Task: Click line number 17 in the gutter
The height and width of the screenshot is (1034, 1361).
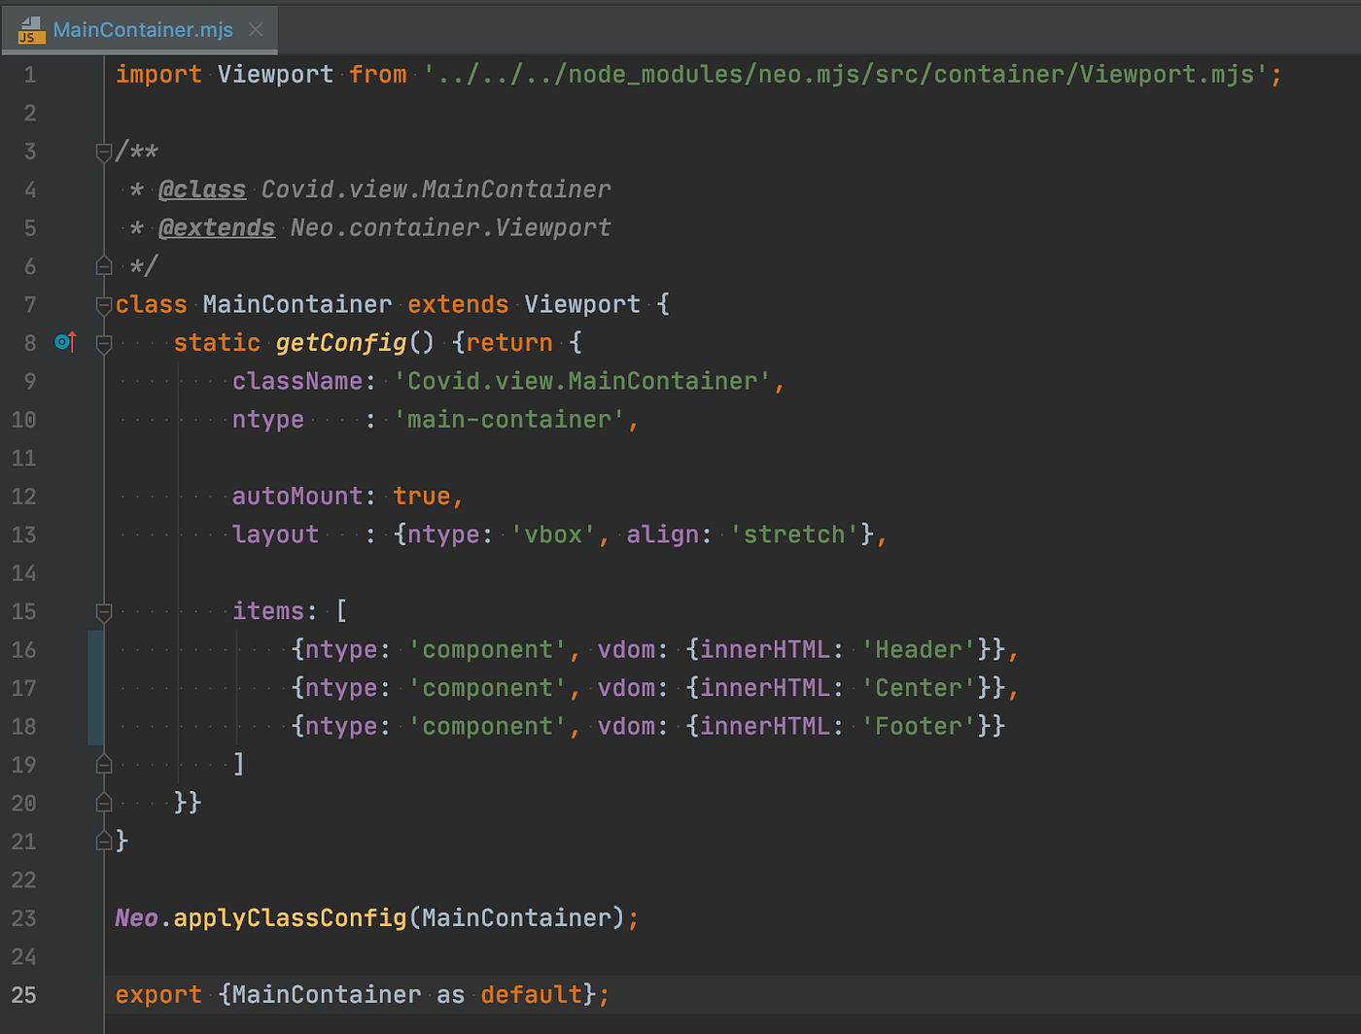Action: (x=24, y=687)
